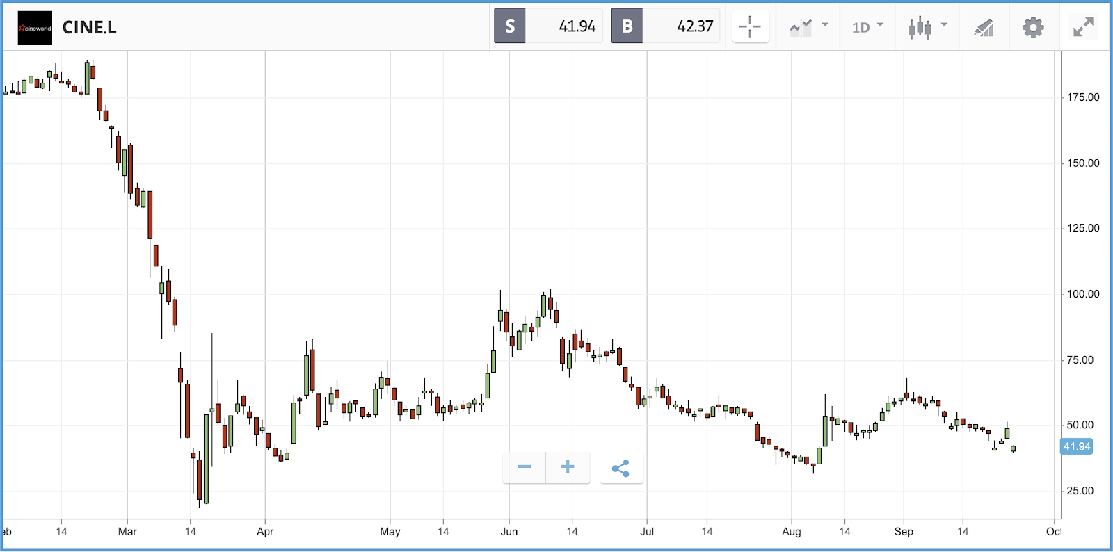Click the 100.00 price axis label

1083,294
